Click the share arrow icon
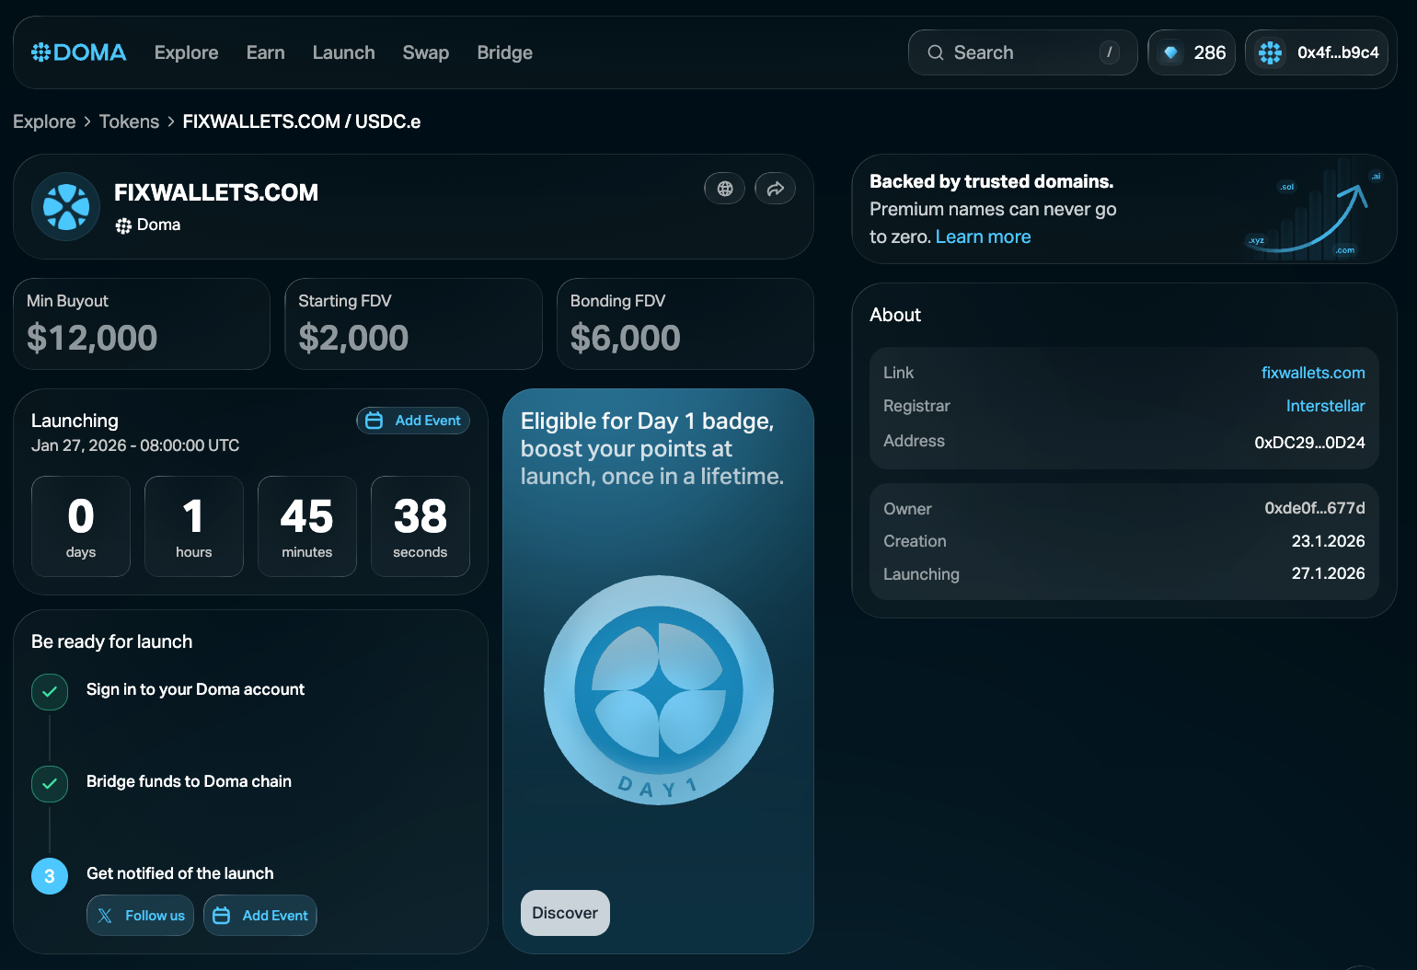The width and height of the screenshot is (1417, 970). [775, 189]
